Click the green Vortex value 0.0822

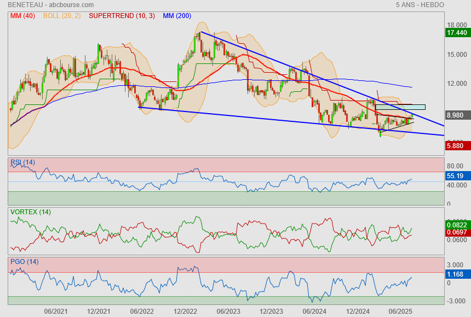pyautogui.click(x=457, y=225)
